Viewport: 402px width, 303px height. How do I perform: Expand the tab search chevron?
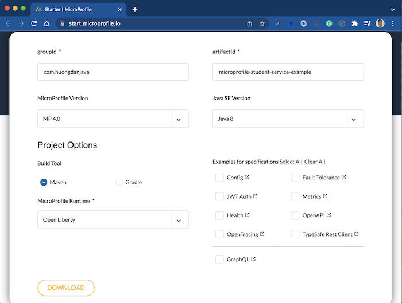393,10
